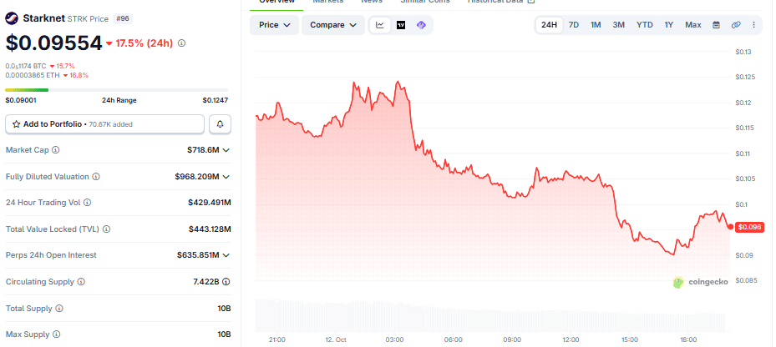Select the 1Y time range
The width and height of the screenshot is (776, 347).
[x=669, y=25]
